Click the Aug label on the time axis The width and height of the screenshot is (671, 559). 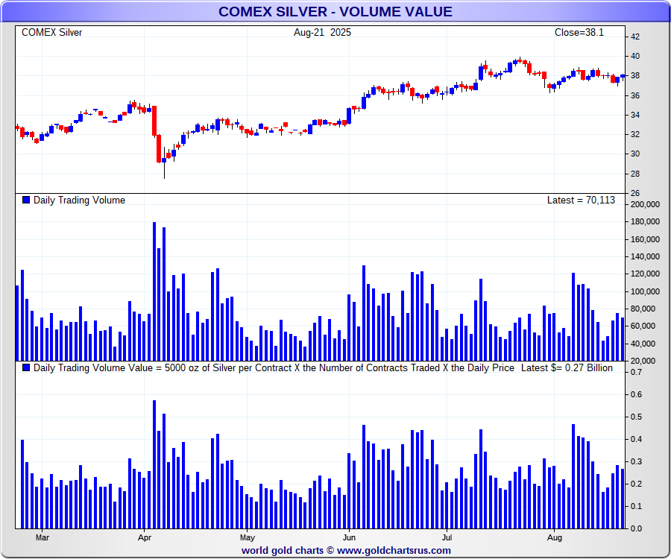553,537
